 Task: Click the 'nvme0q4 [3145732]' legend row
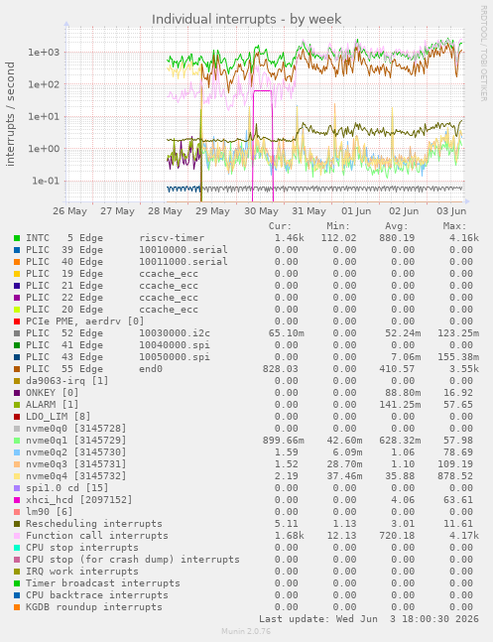pos(75,475)
